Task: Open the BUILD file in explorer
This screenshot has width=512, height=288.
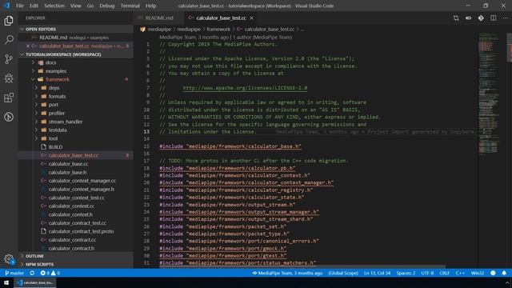Action: tap(55, 147)
